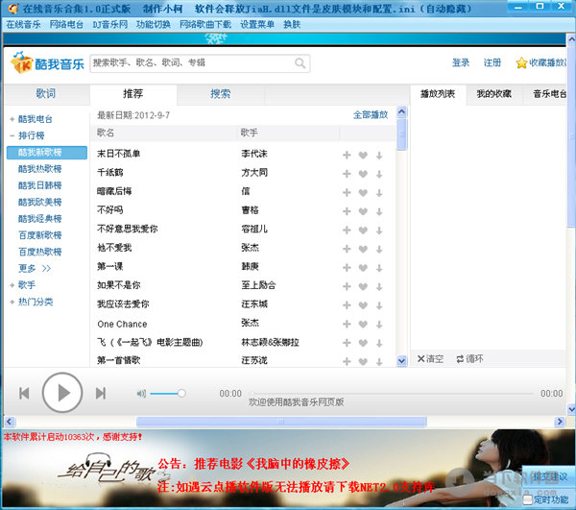Expand the 歌手 tree node
Image resolution: width=576 pixels, height=510 pixels.
click(12, 285)
